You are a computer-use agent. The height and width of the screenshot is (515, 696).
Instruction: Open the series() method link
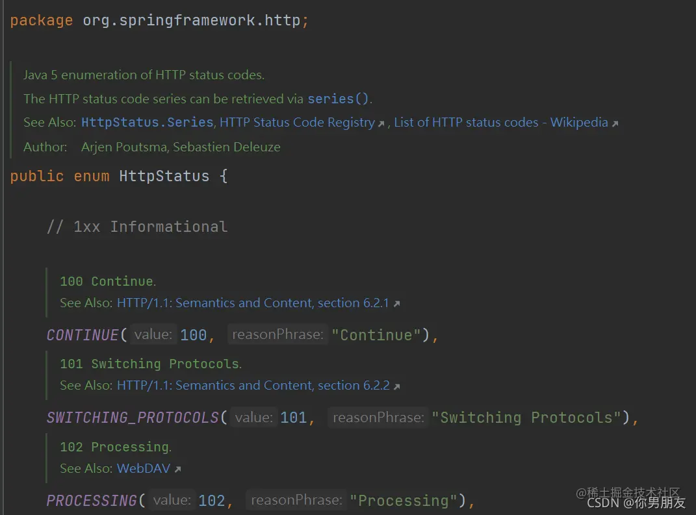tap(338, 99)
